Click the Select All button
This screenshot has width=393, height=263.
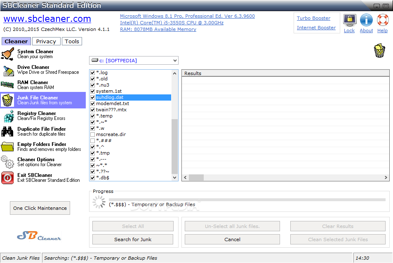click(x=133, y=226)
